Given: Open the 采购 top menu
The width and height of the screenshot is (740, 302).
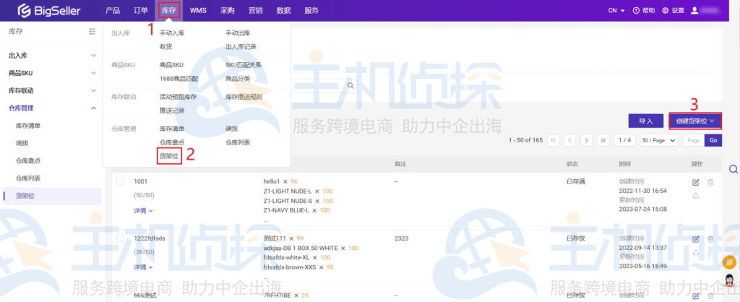Looking at the screenshot, I should tap(228, 10).
